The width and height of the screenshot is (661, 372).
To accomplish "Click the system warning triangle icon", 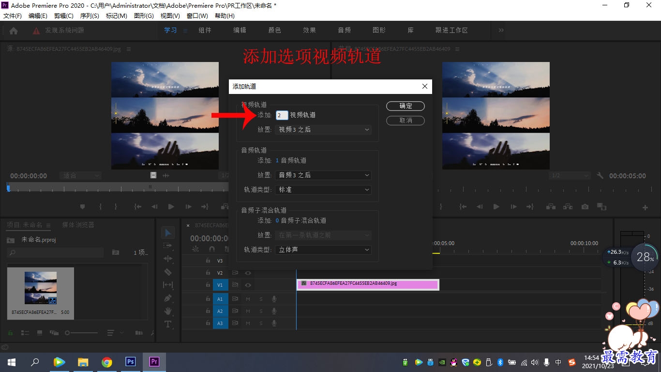I will pyautogui.click(x=36, y=31).
